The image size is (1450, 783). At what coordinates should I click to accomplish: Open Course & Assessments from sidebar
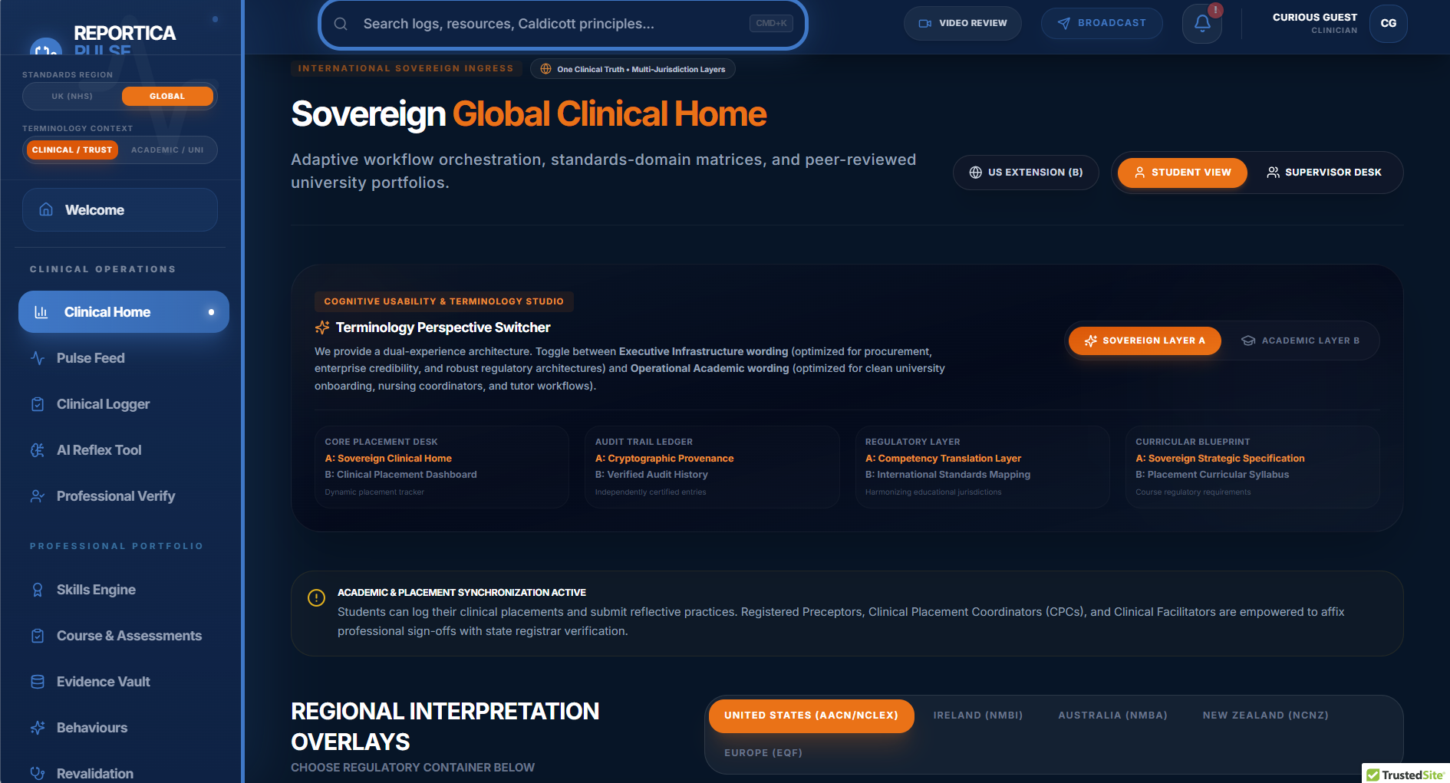click(124, 636)
